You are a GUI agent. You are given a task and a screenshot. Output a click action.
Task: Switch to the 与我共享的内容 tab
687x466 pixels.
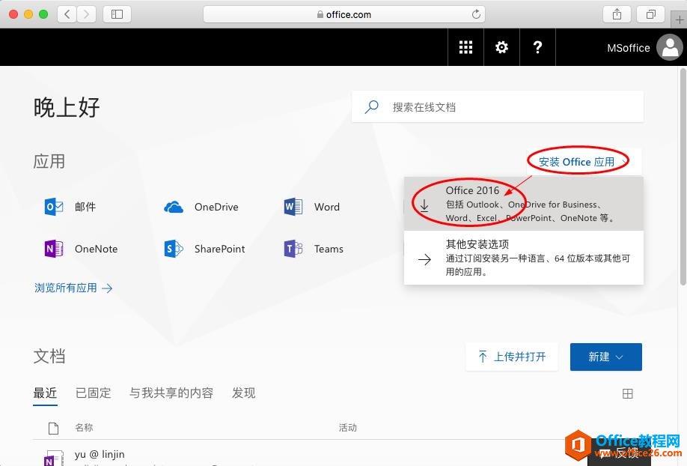[171, 393]
